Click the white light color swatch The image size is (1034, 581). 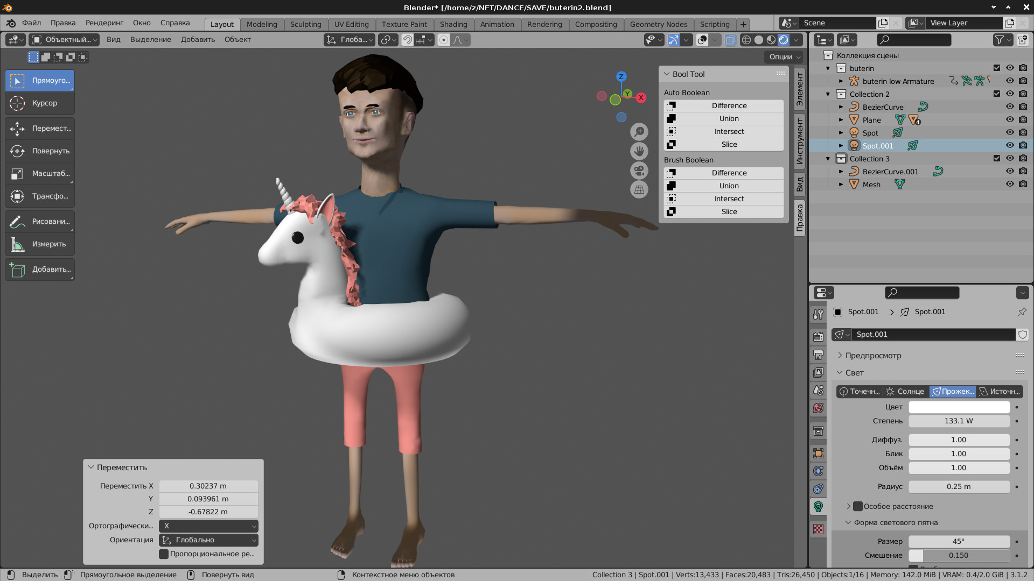(959, 407)
